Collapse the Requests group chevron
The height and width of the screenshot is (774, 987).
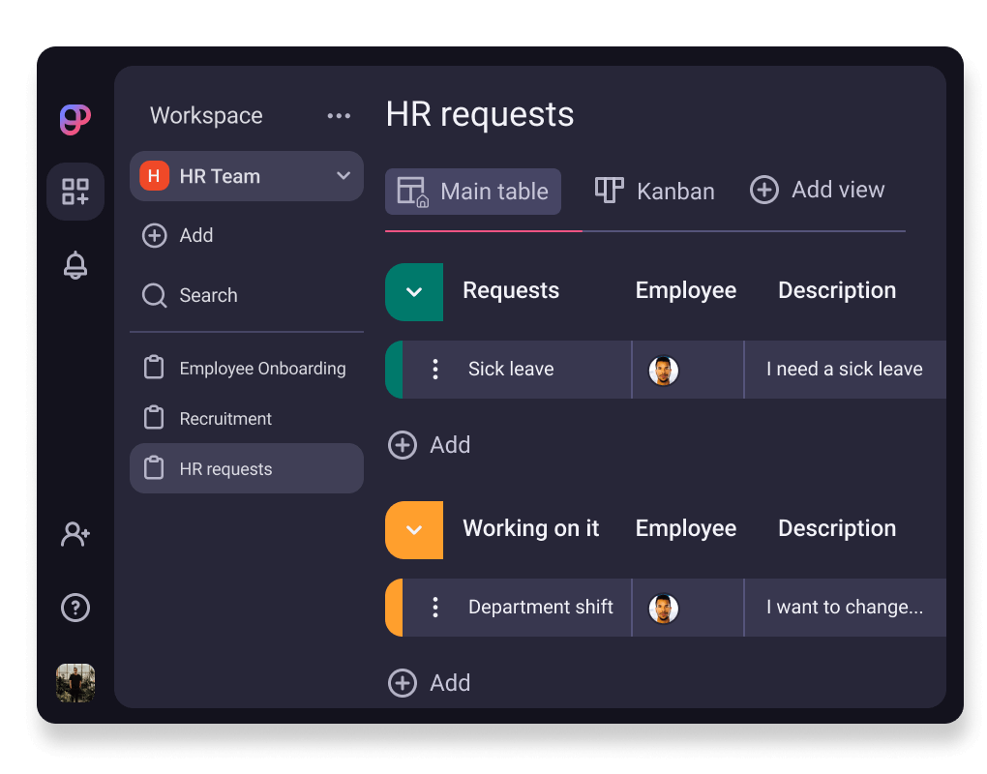tap(413, 292)
